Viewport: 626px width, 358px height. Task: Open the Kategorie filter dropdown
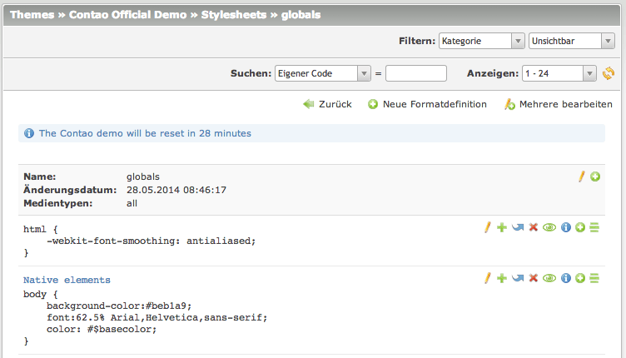click(482, 41)
